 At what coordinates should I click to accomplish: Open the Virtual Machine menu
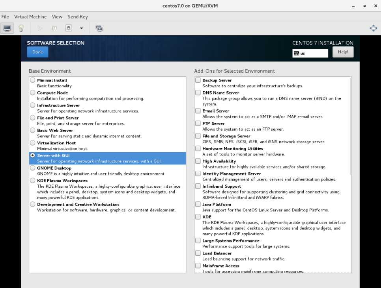tap(30, 17)
